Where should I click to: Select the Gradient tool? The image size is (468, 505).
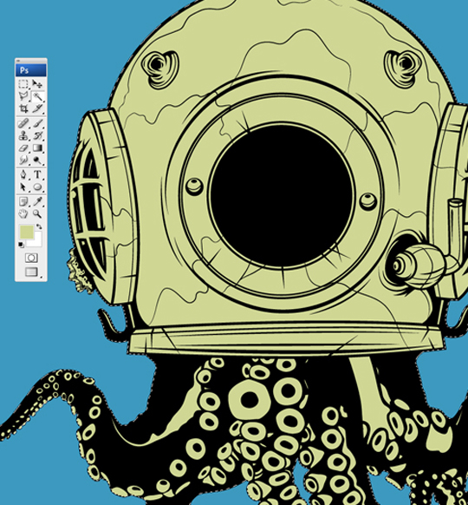point(37,148)
